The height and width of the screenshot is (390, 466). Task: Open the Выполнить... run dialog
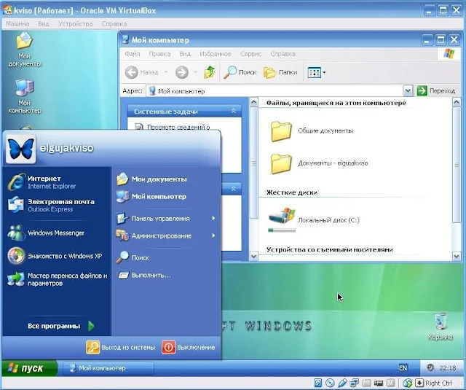click(x=144, y=275)
